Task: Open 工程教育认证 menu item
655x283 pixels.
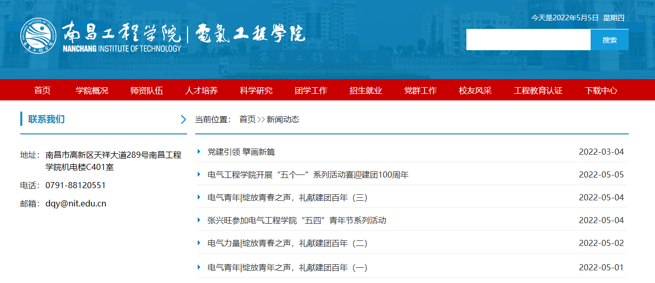Action: (x=538, y=91)
